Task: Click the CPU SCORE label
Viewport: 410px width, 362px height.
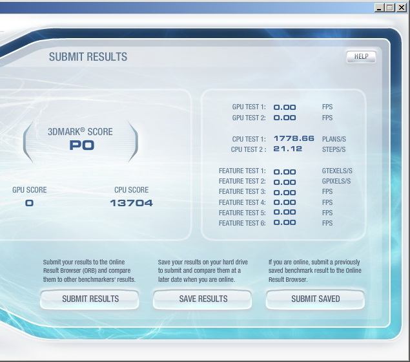Action: [132, 190]
